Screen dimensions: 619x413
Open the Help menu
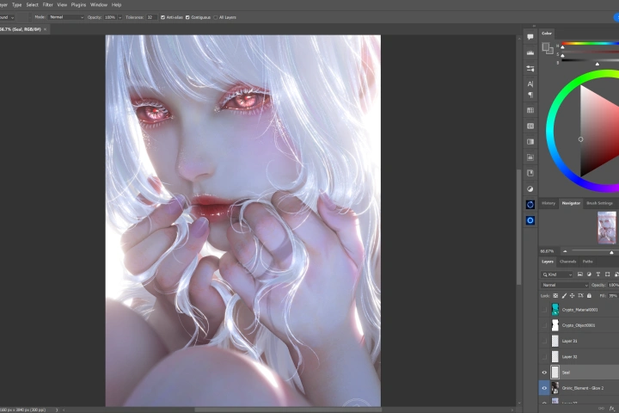(116, 5)
